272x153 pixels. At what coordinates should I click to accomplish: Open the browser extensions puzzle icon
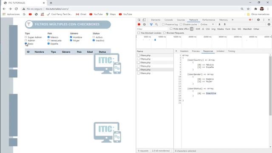[x=255, y=9]
